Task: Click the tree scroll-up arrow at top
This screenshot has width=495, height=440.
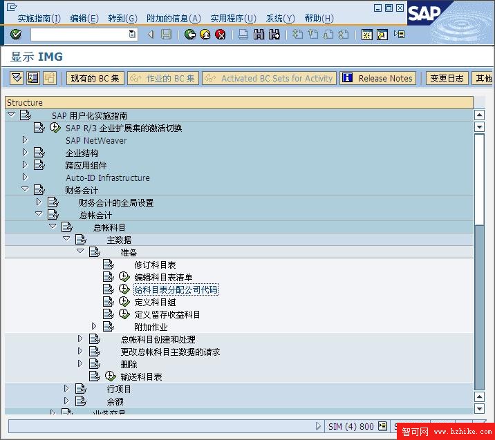Action: tap(479, 115)
